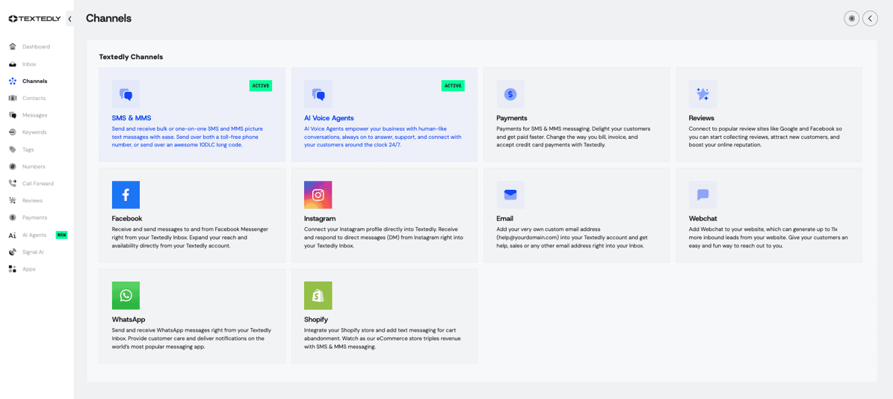
Task: Open the Instagram channel title
Action: pos(320,219)
